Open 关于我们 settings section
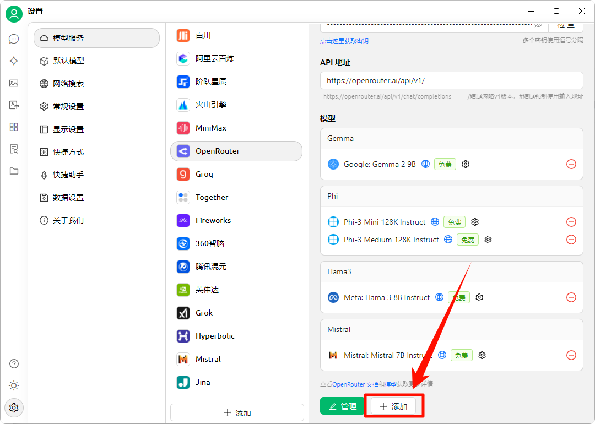 point(97,220)
